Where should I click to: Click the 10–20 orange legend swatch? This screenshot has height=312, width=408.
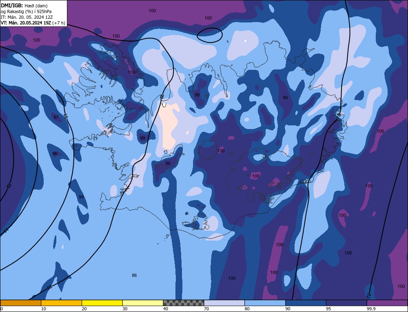point(62,303)
